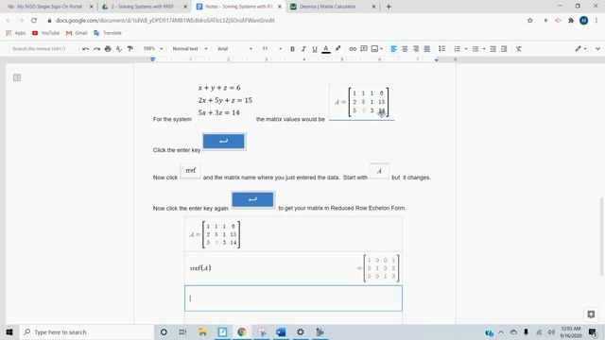Click the Search the menus field

43,48
